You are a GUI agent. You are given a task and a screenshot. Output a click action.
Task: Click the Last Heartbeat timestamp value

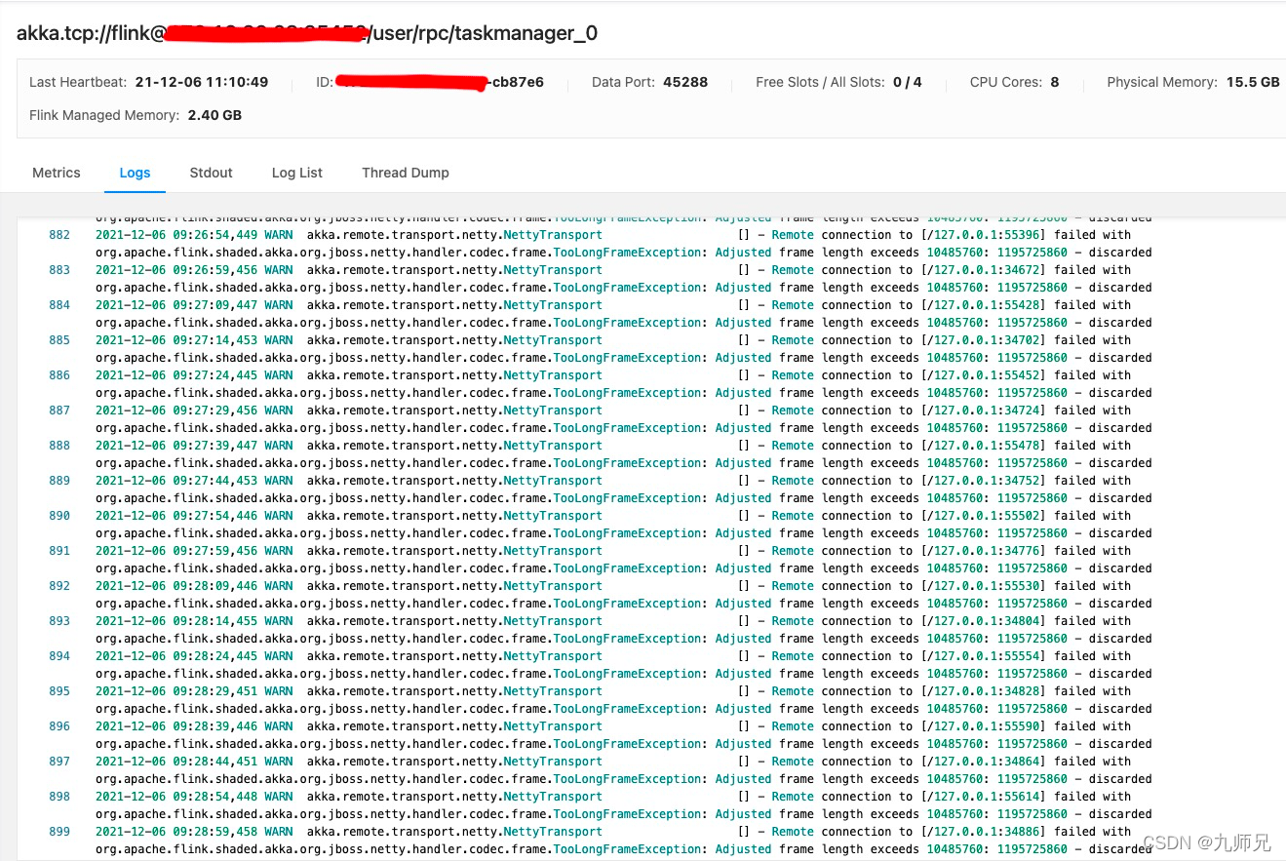(202, 82)
